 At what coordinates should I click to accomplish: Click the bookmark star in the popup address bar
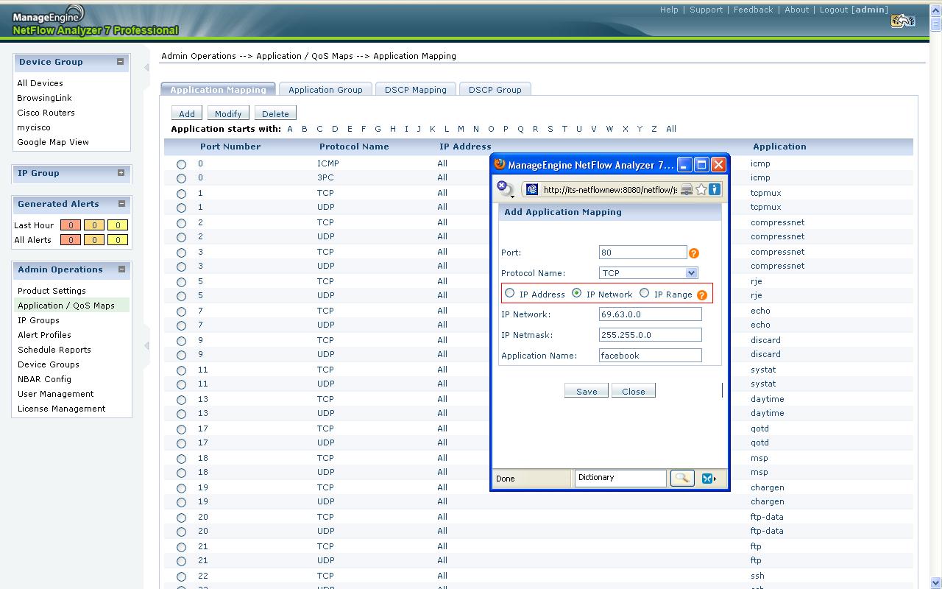[x=701, y=190]
